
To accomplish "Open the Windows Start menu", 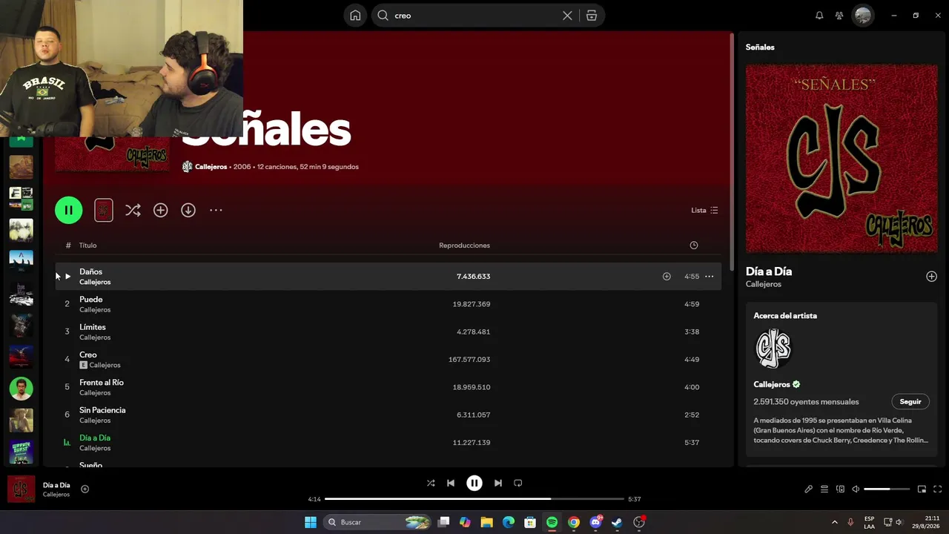I will tap(311, 522).
